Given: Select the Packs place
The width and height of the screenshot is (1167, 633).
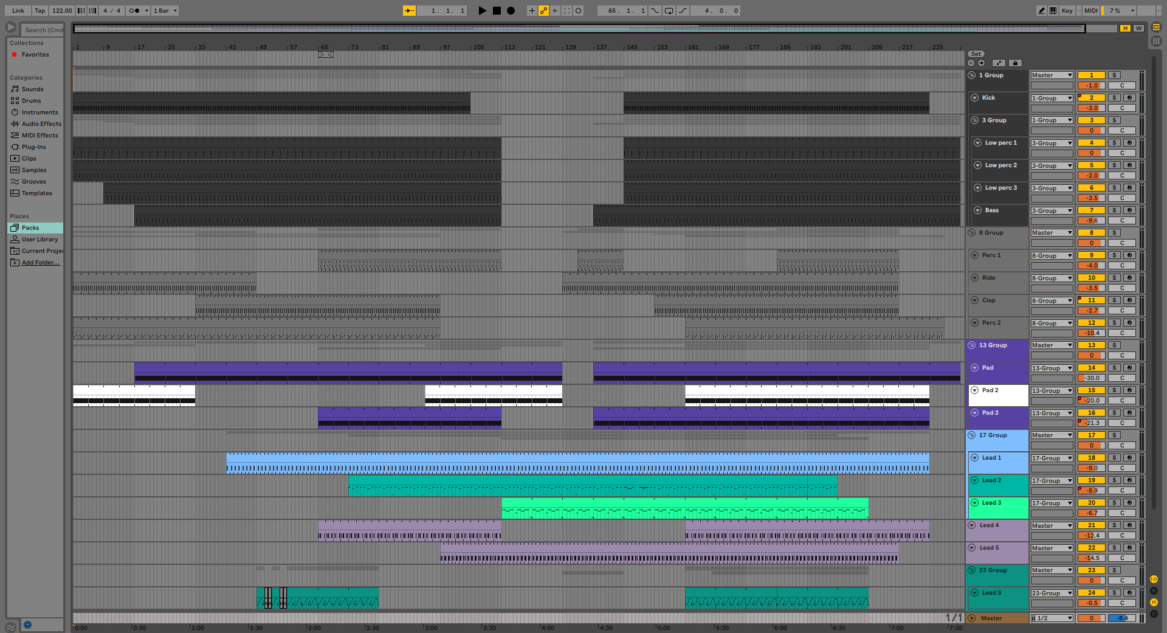Looking at the screenshot, I should (x=35, y=228).
